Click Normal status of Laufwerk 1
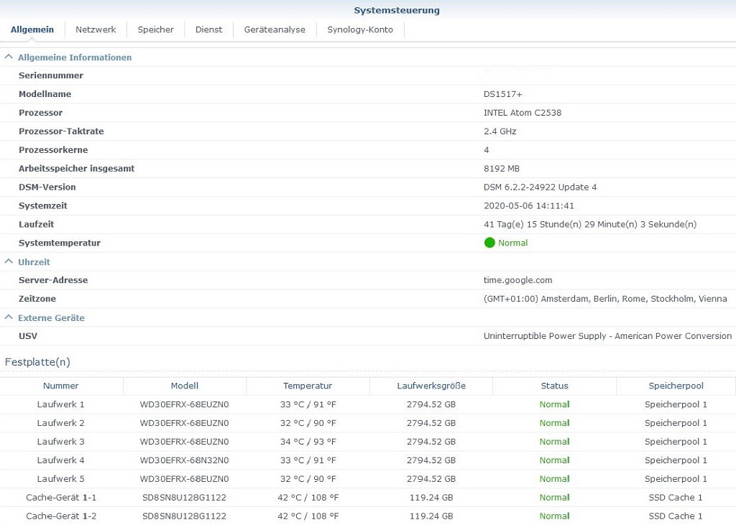 click(554, 404)
